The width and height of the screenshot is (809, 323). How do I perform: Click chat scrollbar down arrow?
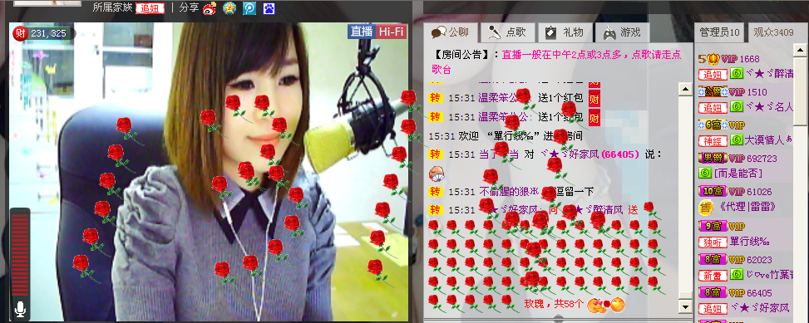coord(685,306)
